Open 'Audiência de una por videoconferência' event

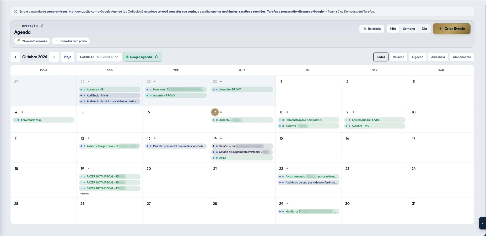309,182
